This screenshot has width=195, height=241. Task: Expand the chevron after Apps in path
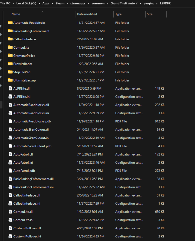pos(53,4)
